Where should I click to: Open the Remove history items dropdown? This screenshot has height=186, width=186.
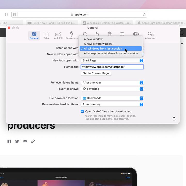pos(112,83)
